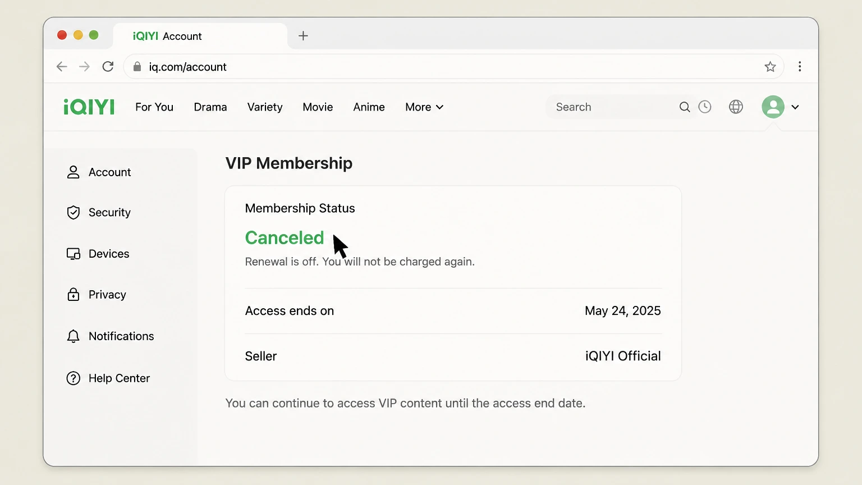Viewport: 862px width, 485px height.
Task: Click the Access ends on label
Action: 290,311
